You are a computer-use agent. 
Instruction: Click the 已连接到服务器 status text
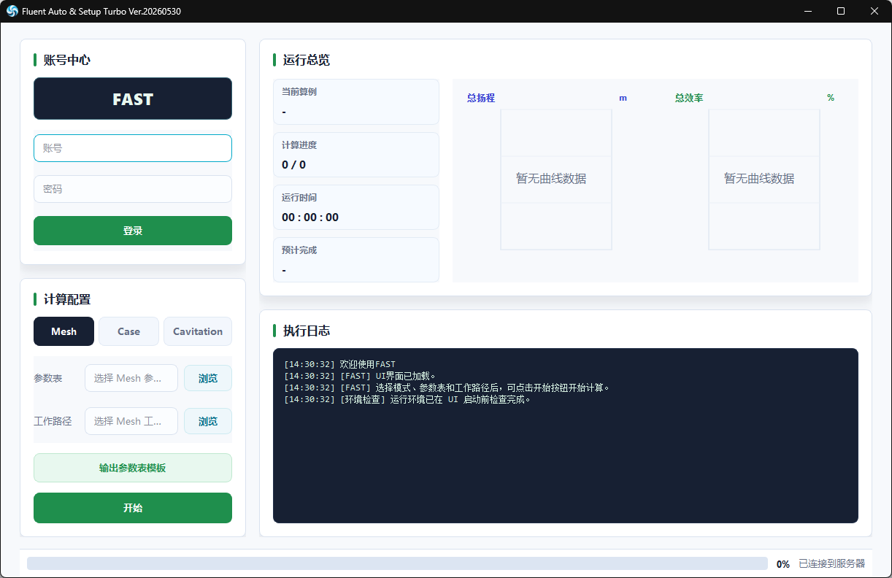[x=831, y=563]
